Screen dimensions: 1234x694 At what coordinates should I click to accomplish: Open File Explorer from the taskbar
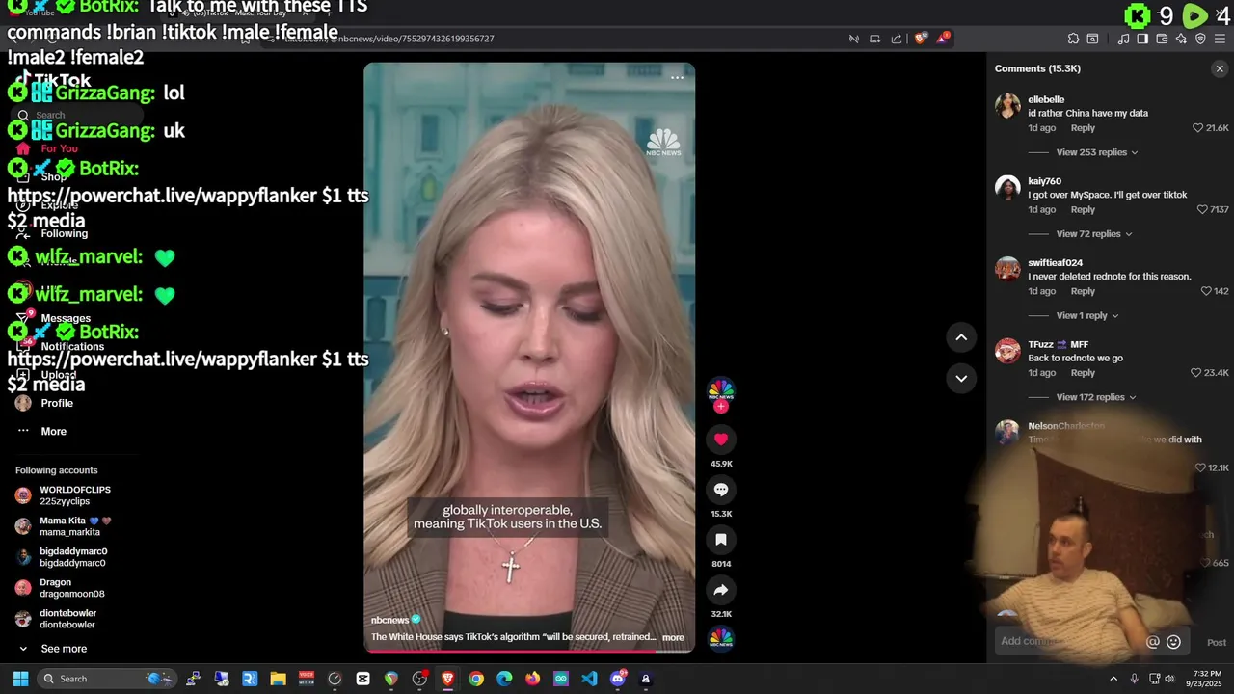click(278, 679)
